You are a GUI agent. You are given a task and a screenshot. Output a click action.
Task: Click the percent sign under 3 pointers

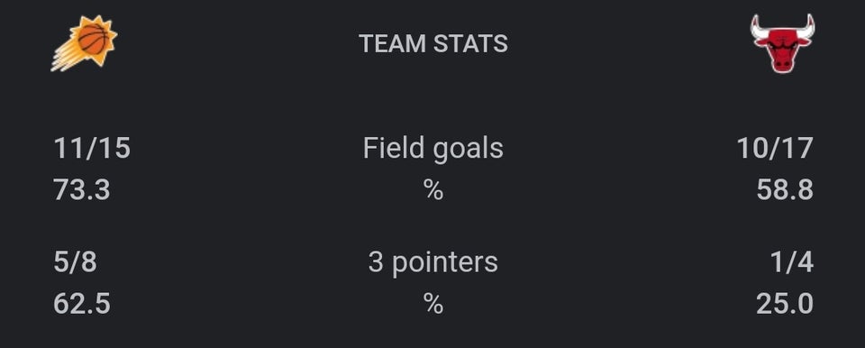(x=433, y=304)
